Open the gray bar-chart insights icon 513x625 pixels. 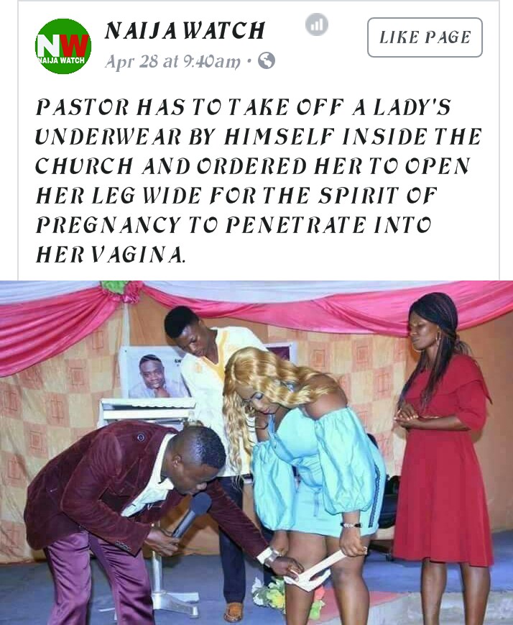(x=317, y=24)
